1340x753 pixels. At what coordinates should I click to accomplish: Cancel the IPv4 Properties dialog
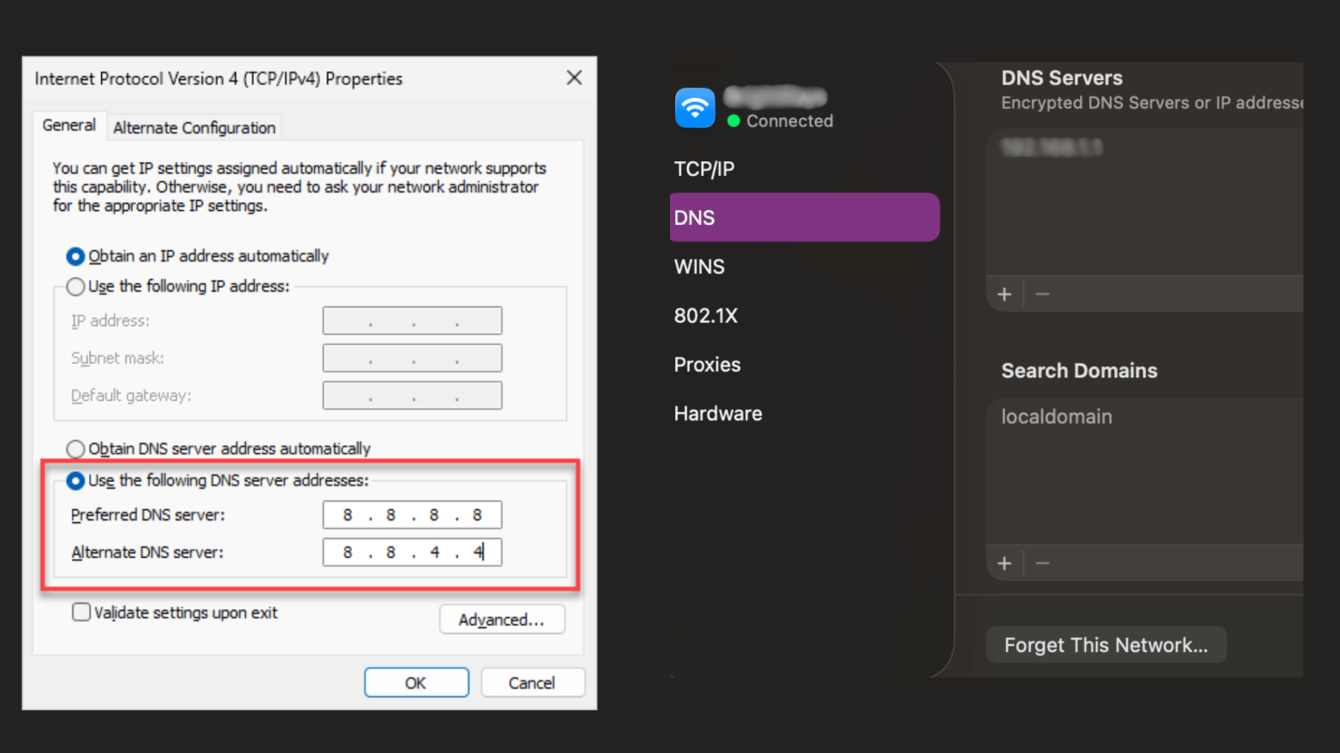click(532, 682)
